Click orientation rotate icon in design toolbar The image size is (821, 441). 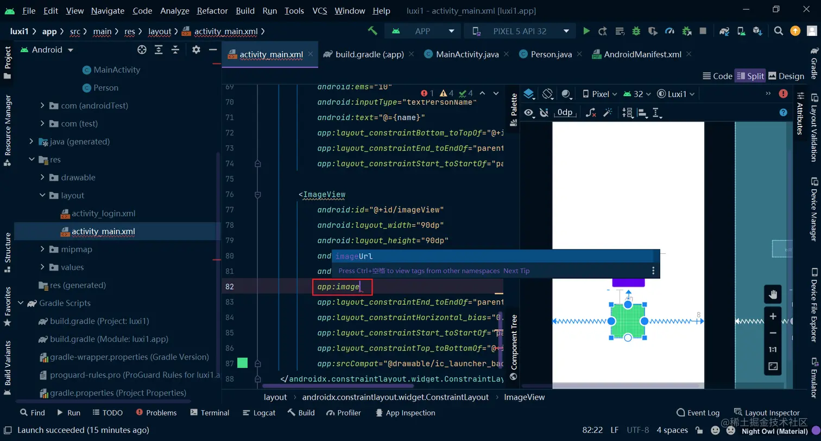(x=547, y=94)
